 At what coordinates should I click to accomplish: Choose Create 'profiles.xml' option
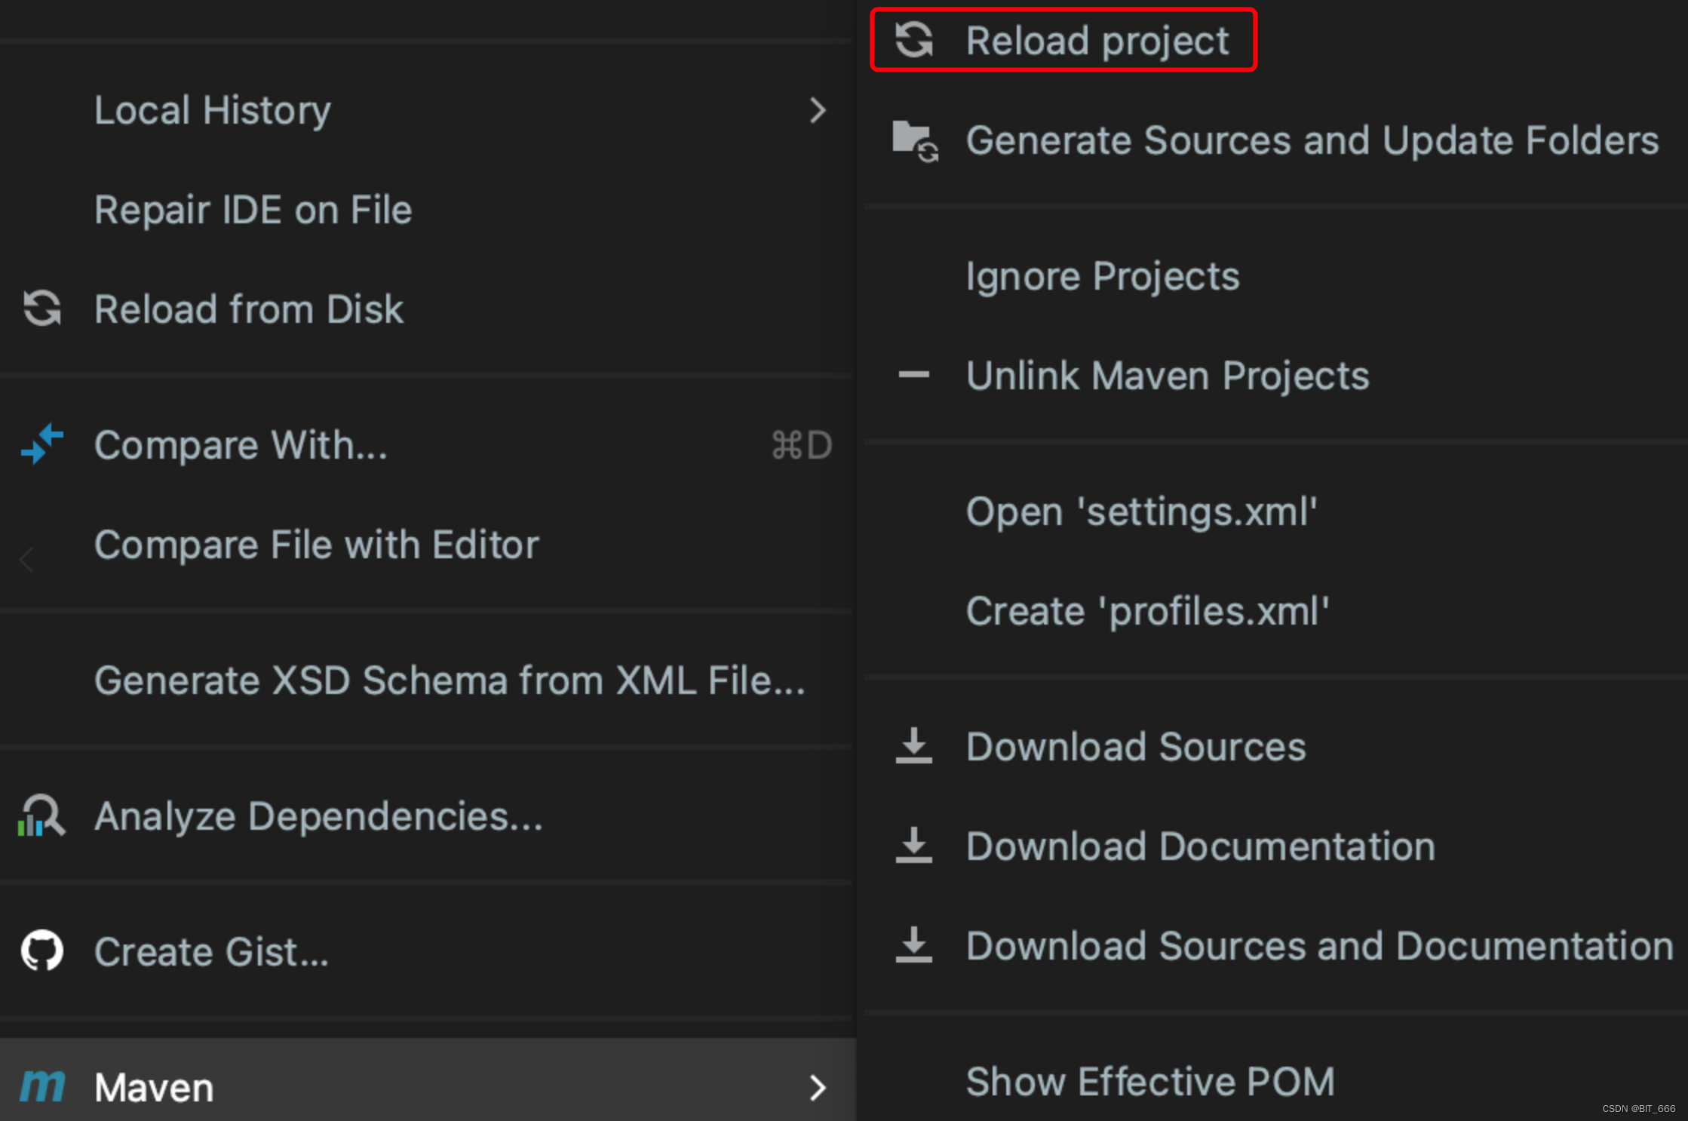coord(1146,611)
